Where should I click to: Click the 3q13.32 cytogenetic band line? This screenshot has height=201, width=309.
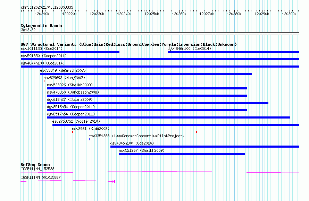pyautogui.click(x=160, y=34)
